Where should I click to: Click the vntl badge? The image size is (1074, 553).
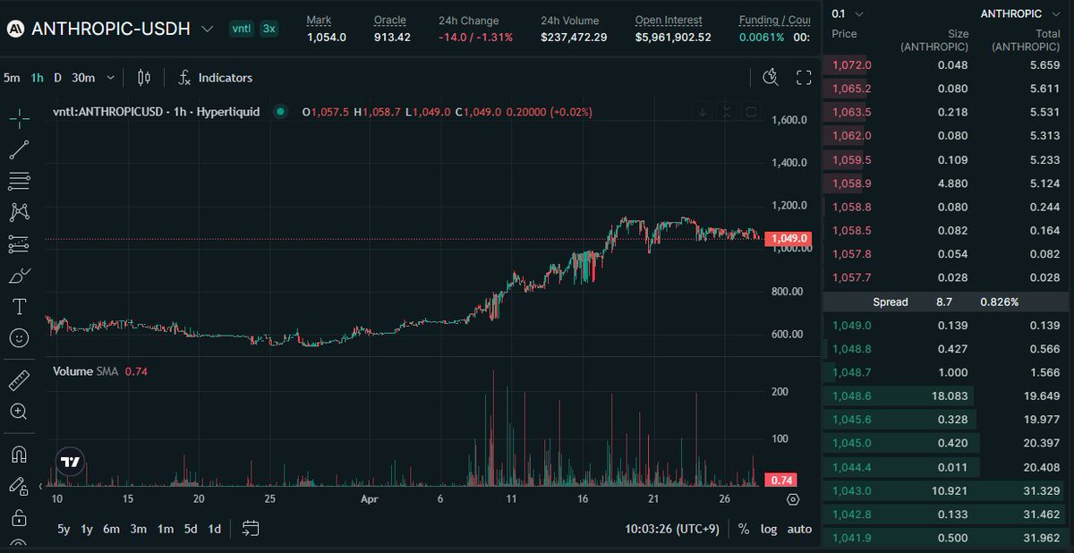click(242, 29)
